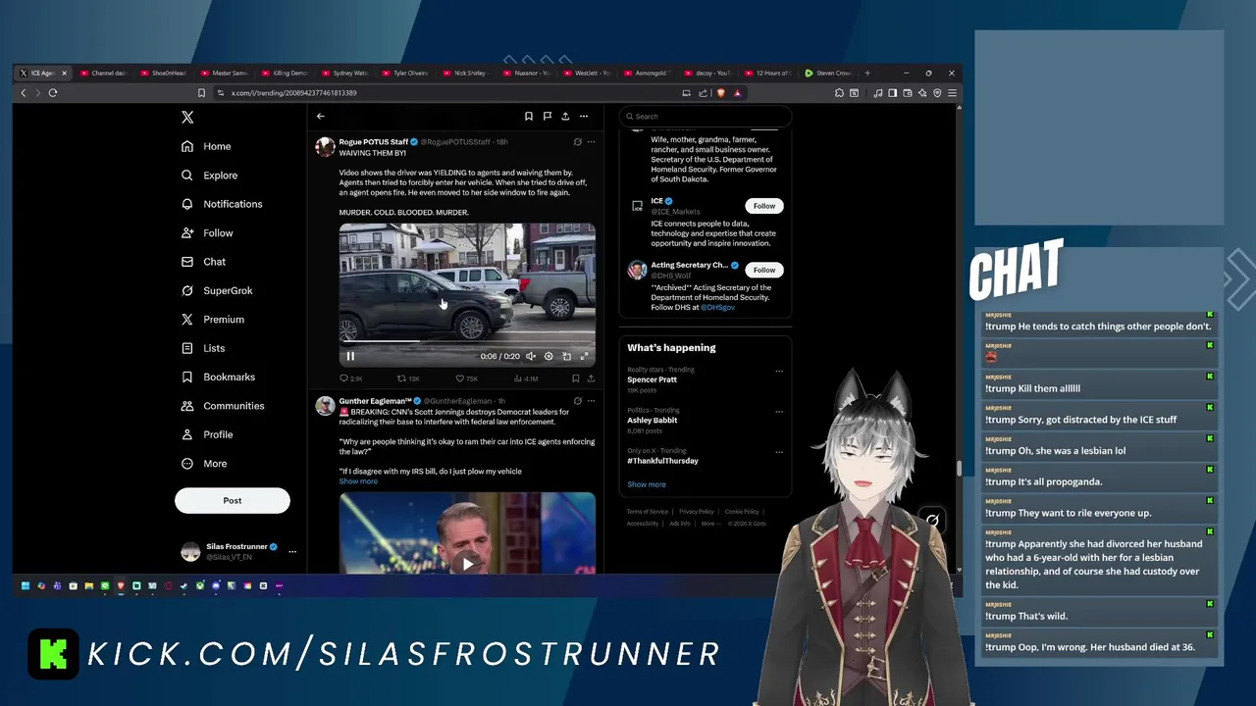This screenshot has height=706, width=1256.
Task: Open Explore in the X sidebar
Action: pyautogui.click(x=209, y=176)
